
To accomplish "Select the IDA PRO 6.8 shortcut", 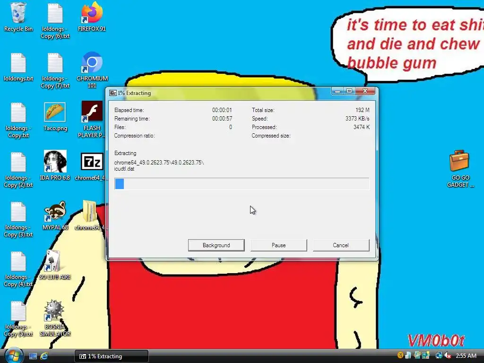I will tap(55, 166).
